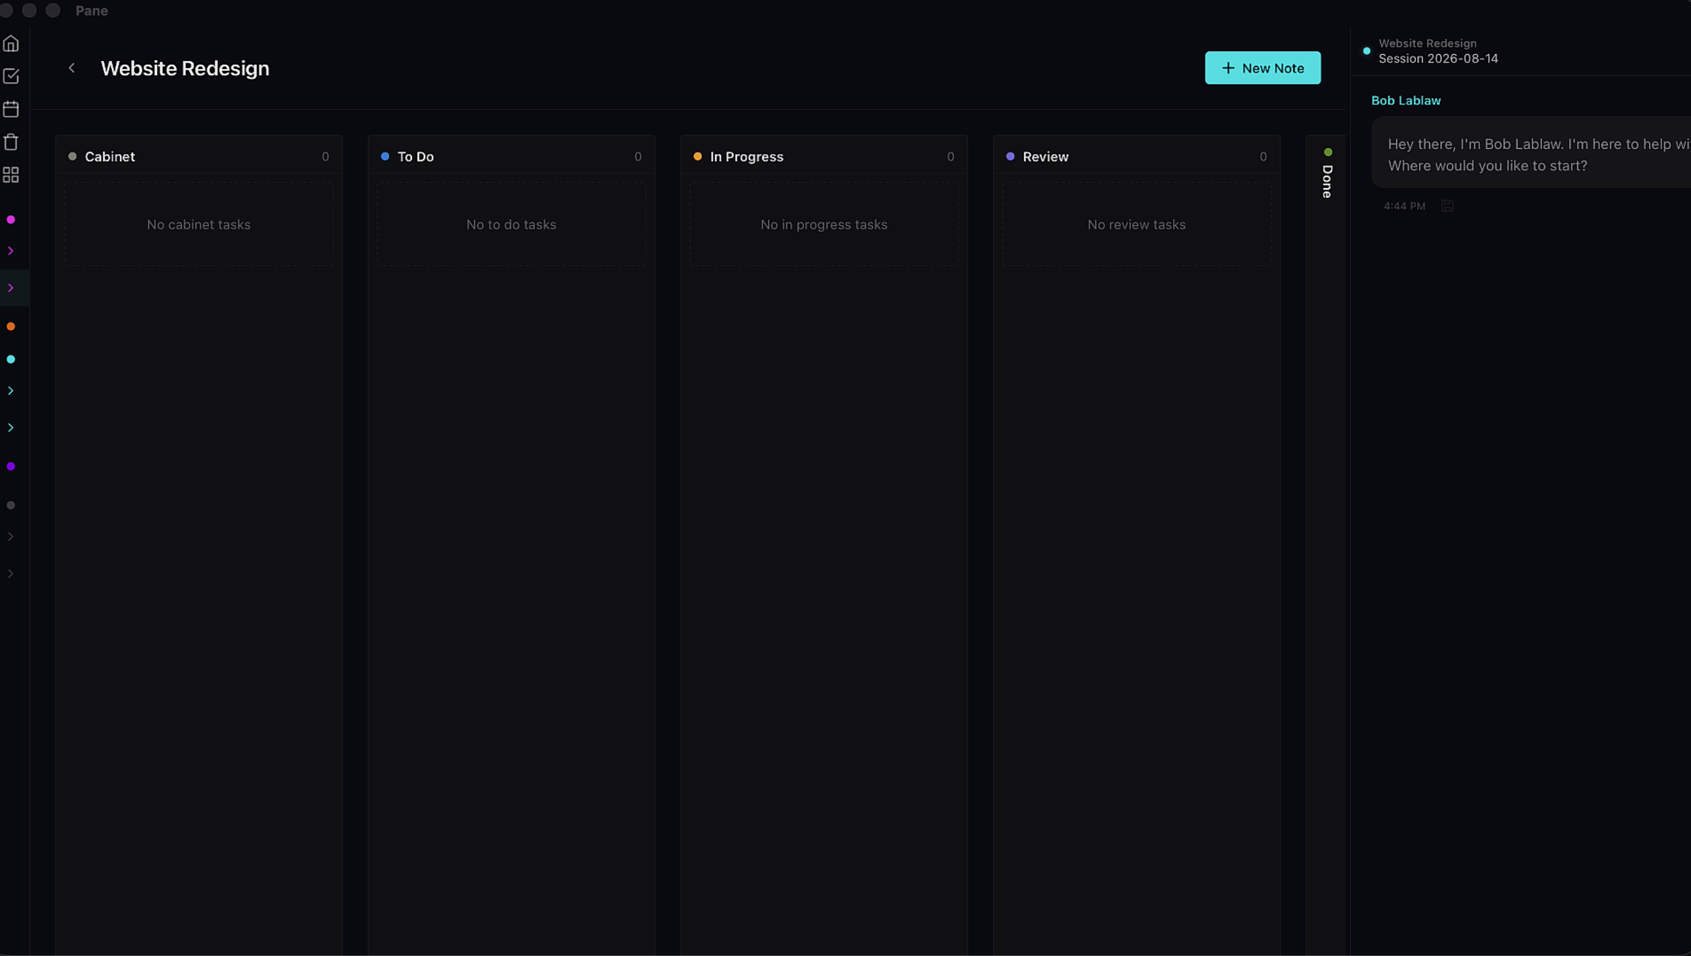Click the 'No cabinet tasks' placeholder

point(198,225)
